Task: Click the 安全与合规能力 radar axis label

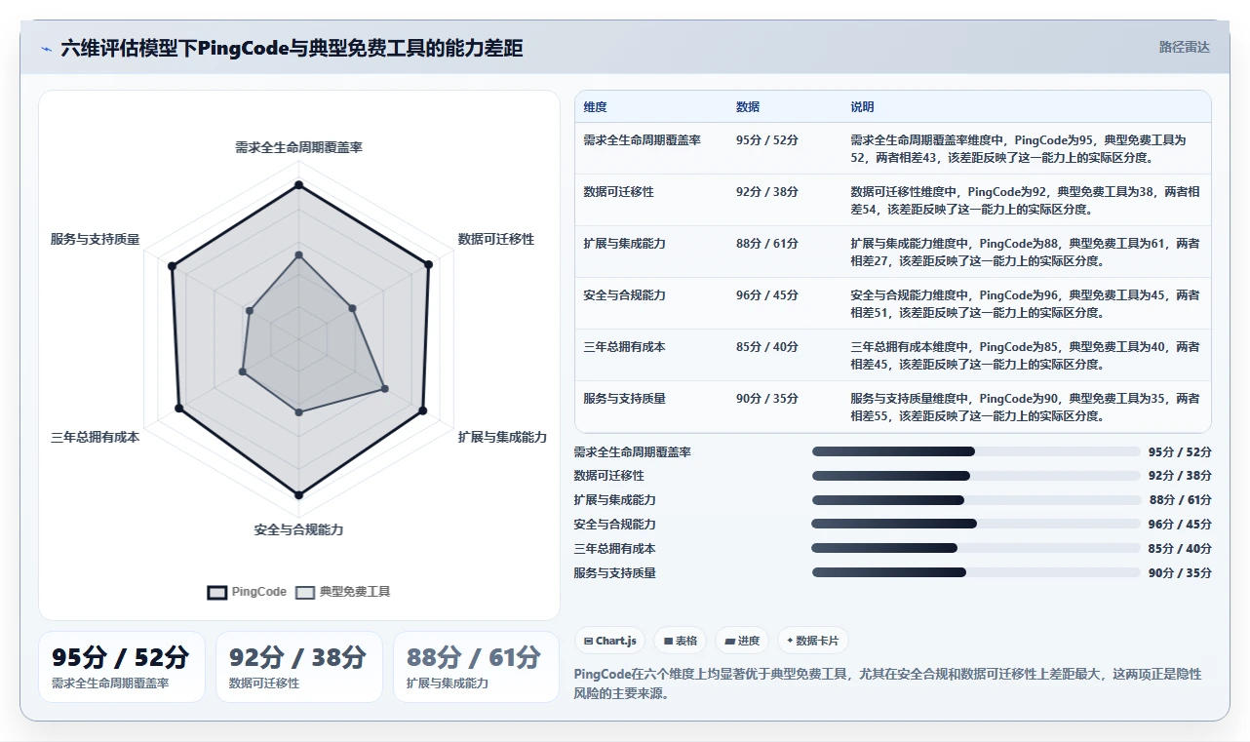Action: point(299,529)
